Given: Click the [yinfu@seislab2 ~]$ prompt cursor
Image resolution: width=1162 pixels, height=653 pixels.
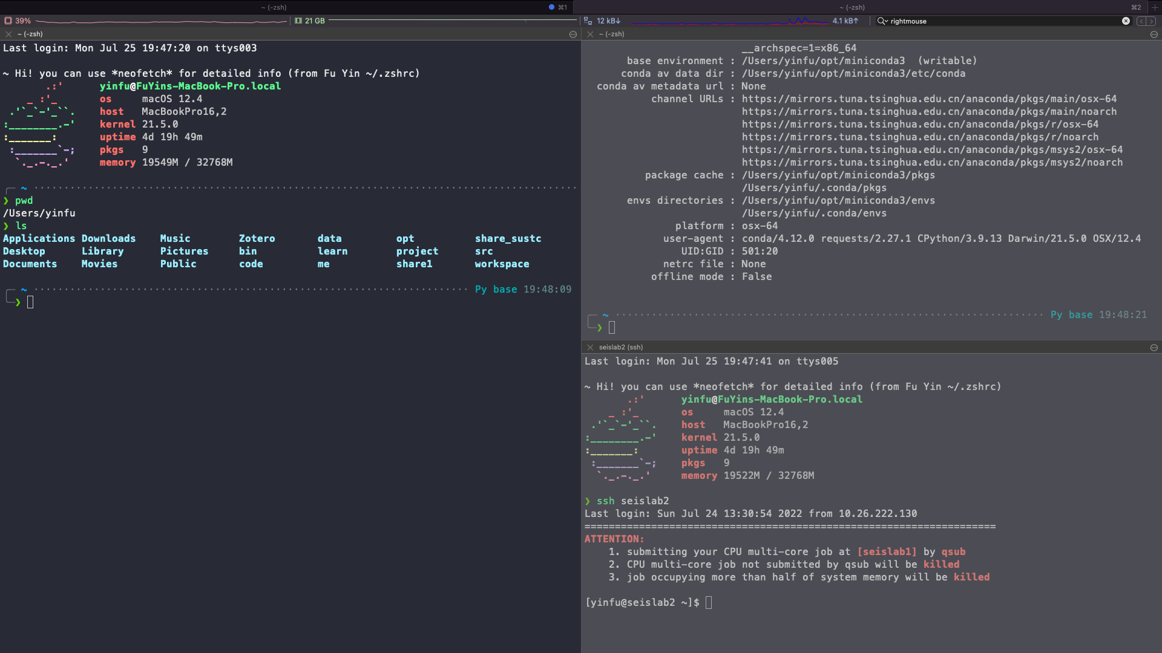Looking at the screenshot, I should tap(709, 603).
